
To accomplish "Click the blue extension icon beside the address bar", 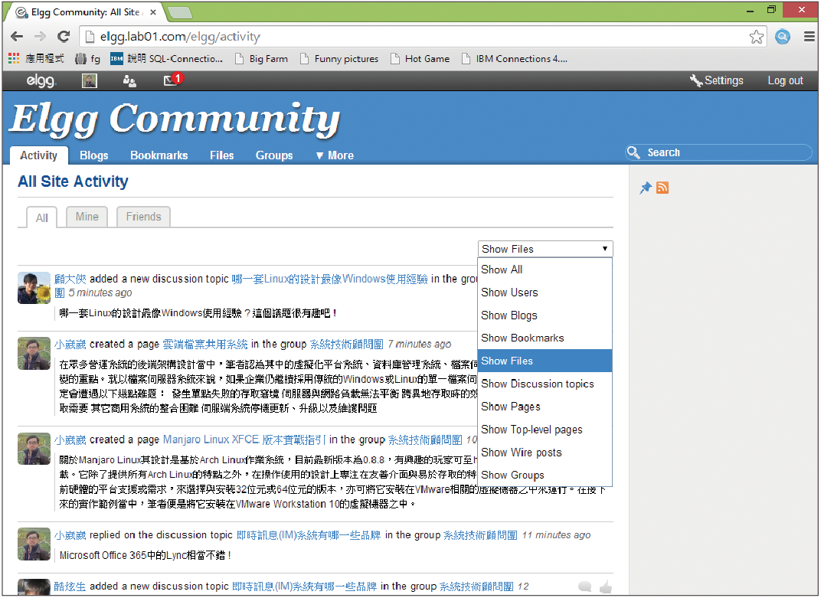I will [x=782, y=37].
